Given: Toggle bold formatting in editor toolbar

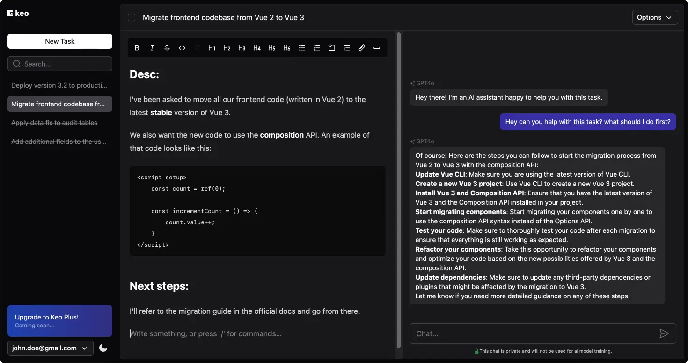Looking at the screenshot, I should pos(137,48).
